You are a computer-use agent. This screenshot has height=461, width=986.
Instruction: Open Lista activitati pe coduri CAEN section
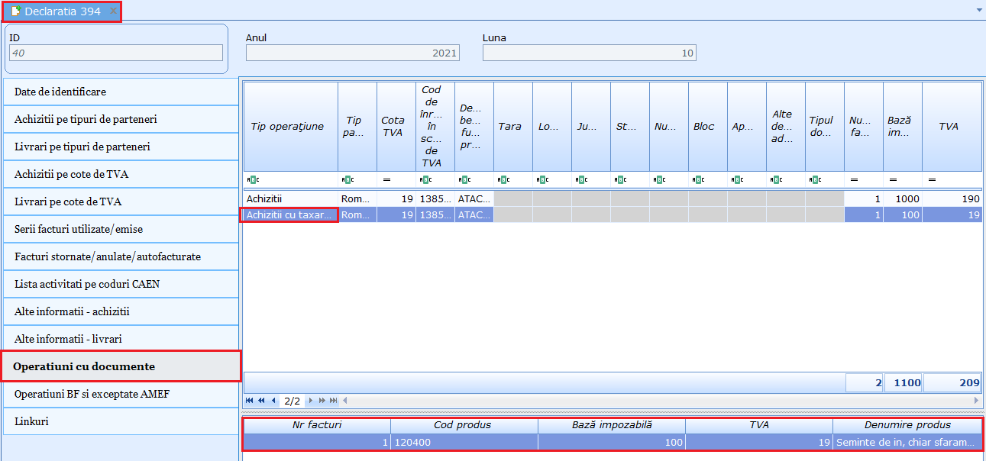pyautogui.click(x=121, y=284)
